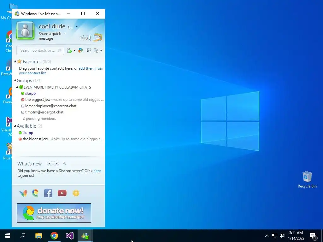323x242 pixels.
Task: Click the sun weather icon
Action: pos(76,193)
